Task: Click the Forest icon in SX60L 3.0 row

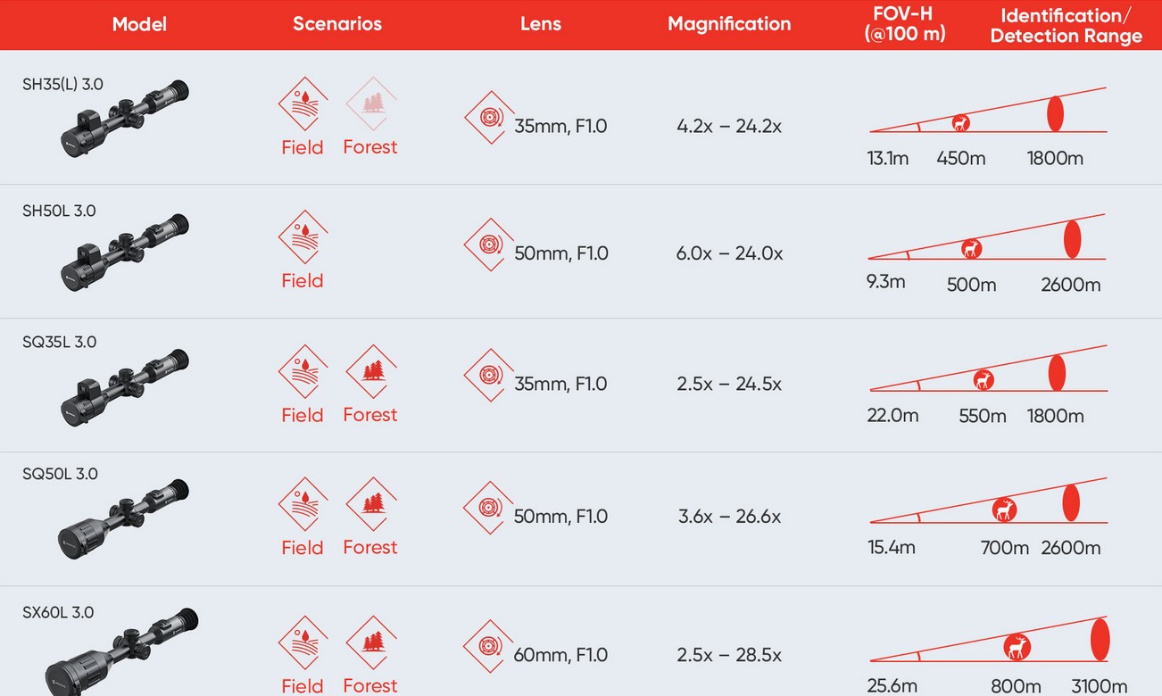Action: (370, 642)
